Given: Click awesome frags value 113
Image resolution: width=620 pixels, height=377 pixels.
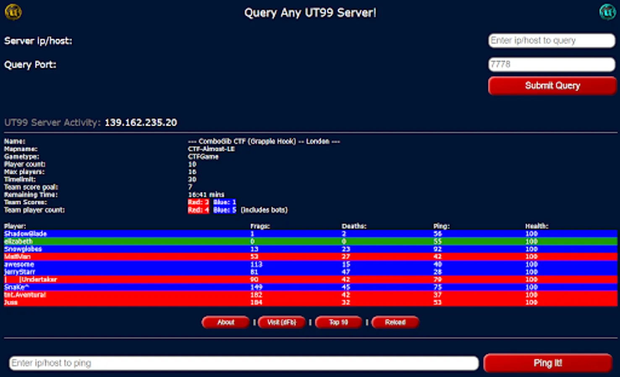Looking at the screenshot, I should click(x=256, y=264).
